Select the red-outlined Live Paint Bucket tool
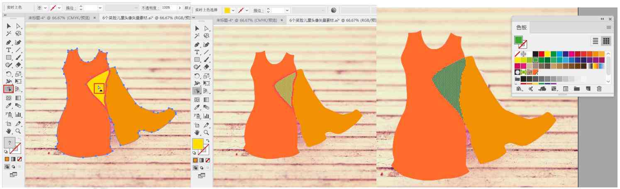This screenshot has height=189, width=620. (9, 89)
